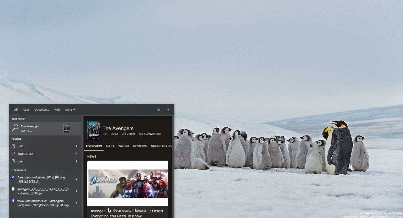
Task: Expand the Soundtrack related result arrow
Action: tap(76, 154)
